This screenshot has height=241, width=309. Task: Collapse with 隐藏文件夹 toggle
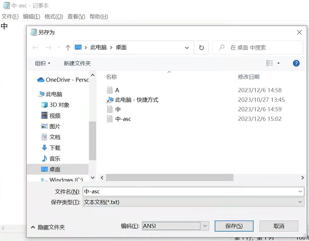[x=48, y=227]
